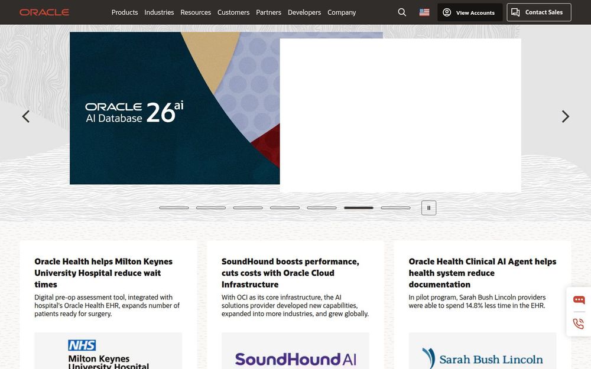Jump to fourth carousel slide indicator
The height and width of the screenshot is (369, 591).
285,208
